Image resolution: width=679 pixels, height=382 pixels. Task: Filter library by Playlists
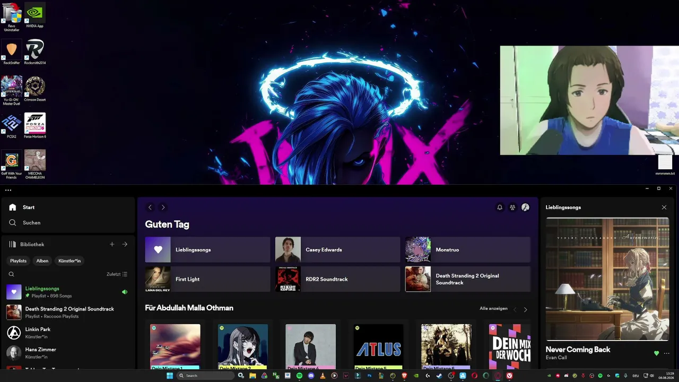point(19,261)
